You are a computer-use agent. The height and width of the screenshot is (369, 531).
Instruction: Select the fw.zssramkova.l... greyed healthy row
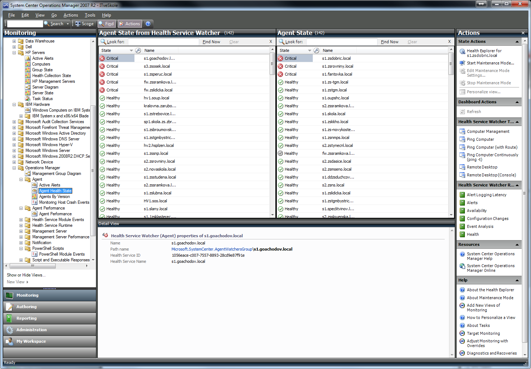pyautogui.click(x=362, y=153)
